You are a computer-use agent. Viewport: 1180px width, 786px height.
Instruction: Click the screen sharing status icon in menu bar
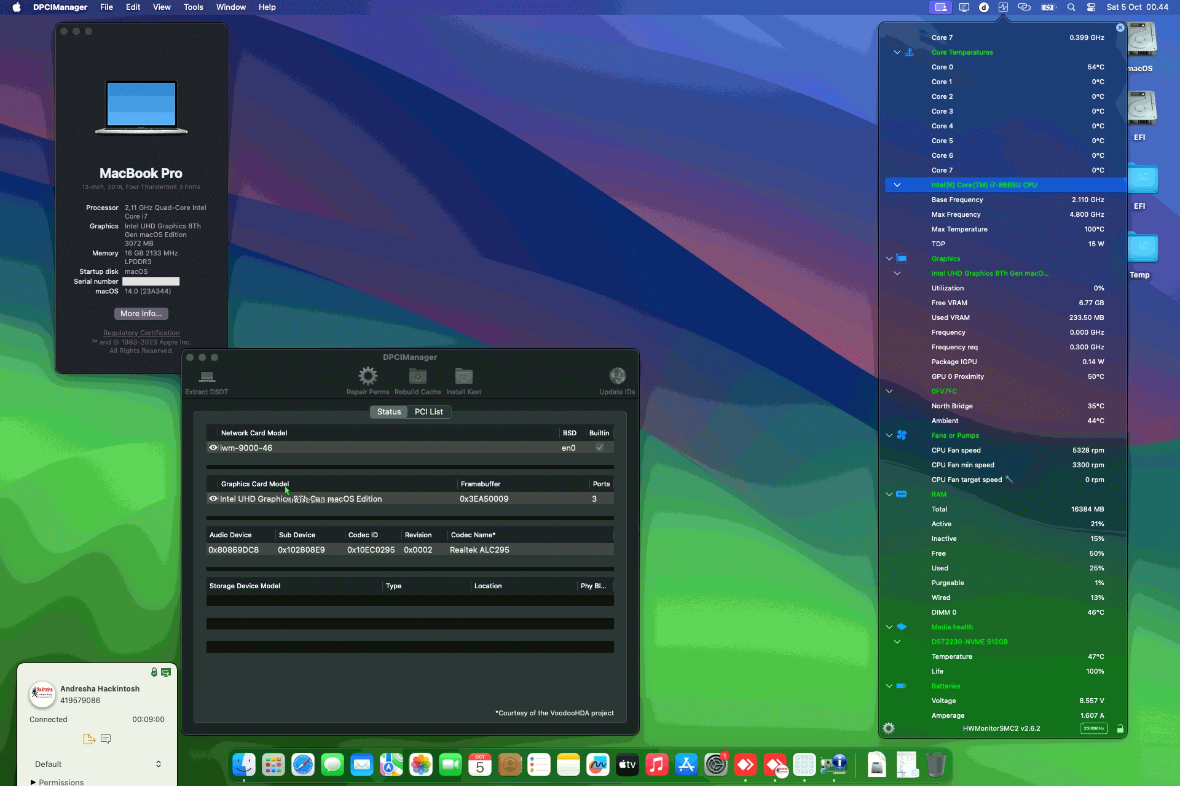[941, 7]
